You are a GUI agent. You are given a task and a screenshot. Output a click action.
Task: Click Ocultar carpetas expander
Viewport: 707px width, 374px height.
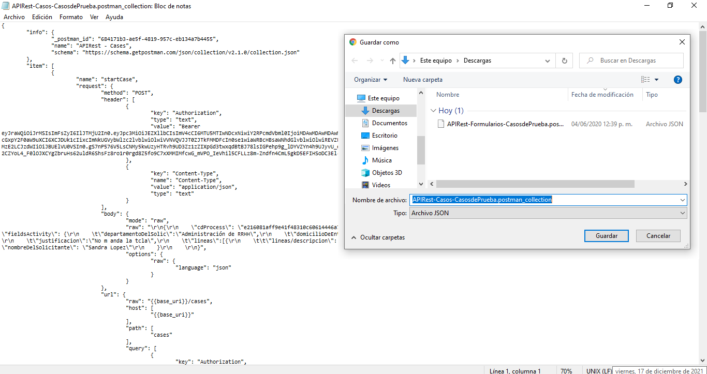tap(378, 237)
